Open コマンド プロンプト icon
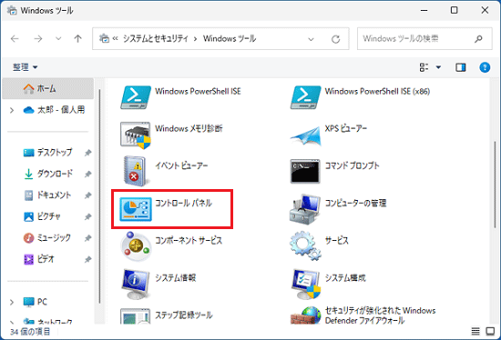 pos(305,172)
